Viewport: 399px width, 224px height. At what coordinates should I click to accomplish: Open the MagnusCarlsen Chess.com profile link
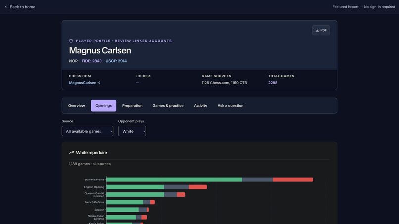[x=83, y=83]
